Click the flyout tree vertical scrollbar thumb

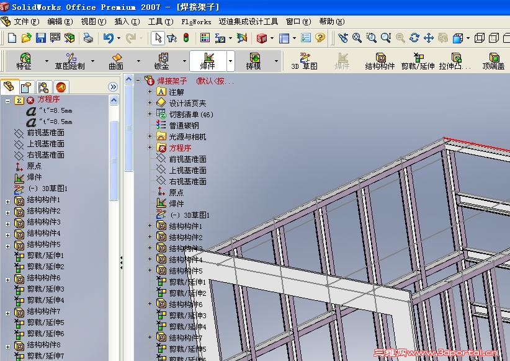[x=129, y=128]
